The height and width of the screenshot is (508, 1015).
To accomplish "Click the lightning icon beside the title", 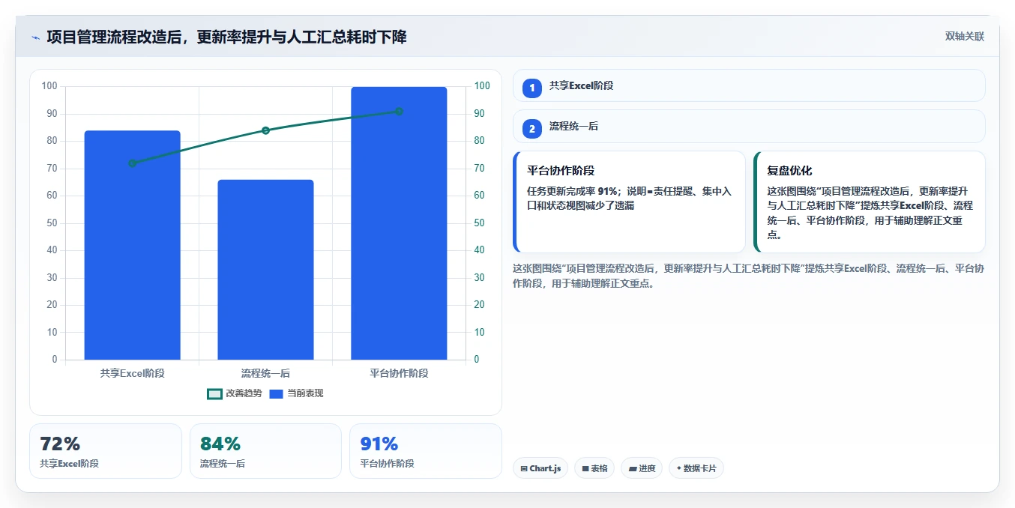I will [x=36, y=37].
